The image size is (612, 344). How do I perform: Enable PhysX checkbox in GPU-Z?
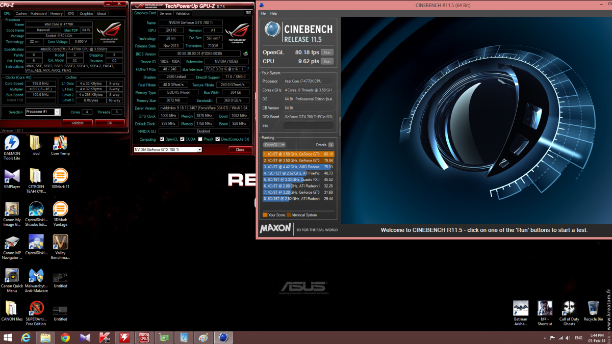point(200,139)
